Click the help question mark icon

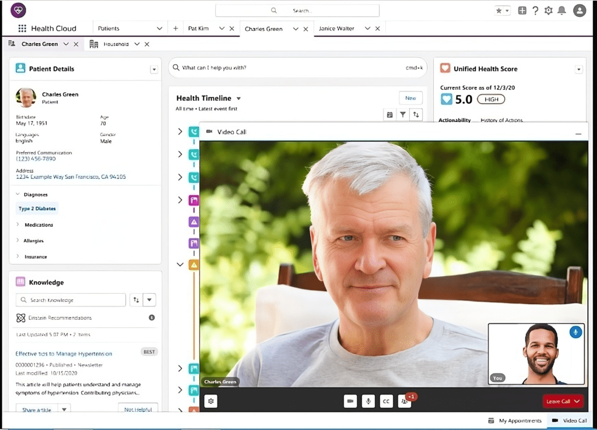(535, 10)
